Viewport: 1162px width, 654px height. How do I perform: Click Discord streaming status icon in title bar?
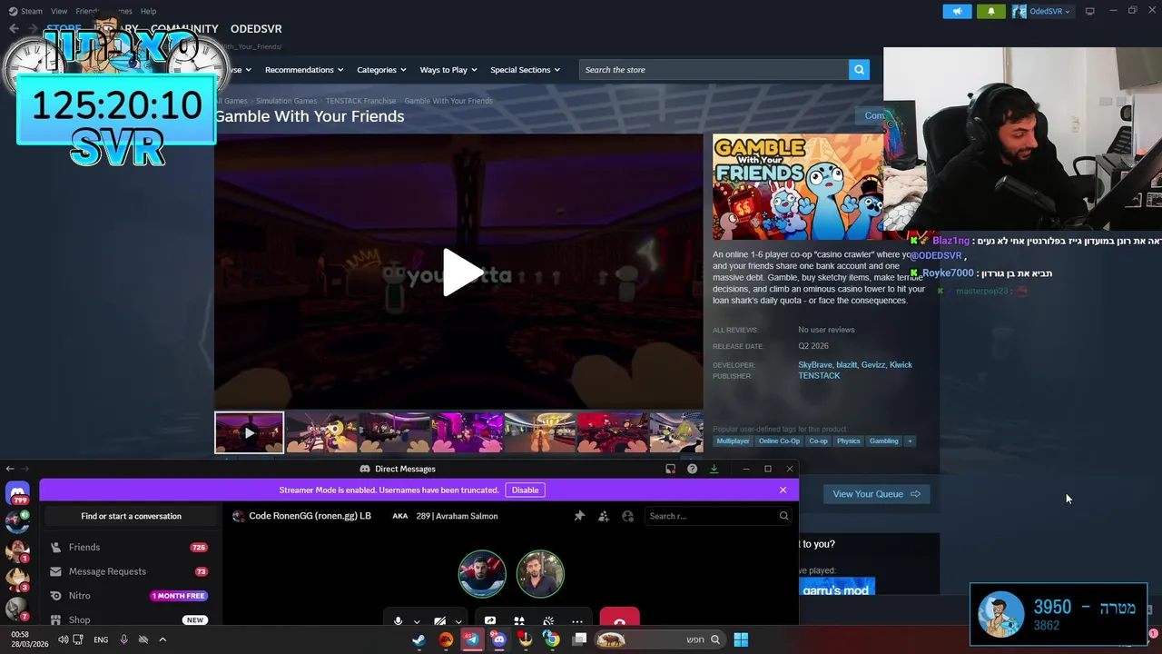coord(670,469)
